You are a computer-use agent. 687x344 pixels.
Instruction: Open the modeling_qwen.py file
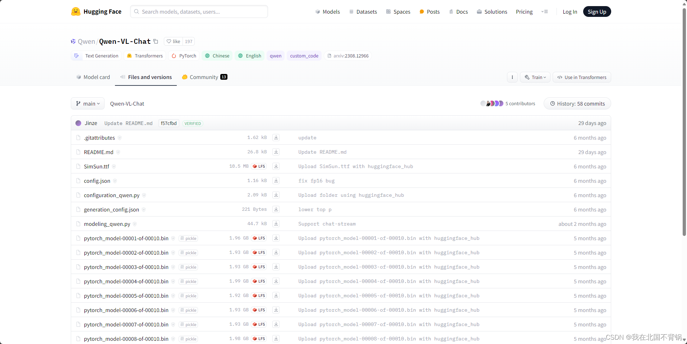tap(107, 224)
